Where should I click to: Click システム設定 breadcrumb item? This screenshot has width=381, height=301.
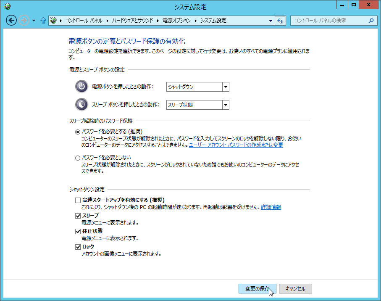[x=213, y=21]
